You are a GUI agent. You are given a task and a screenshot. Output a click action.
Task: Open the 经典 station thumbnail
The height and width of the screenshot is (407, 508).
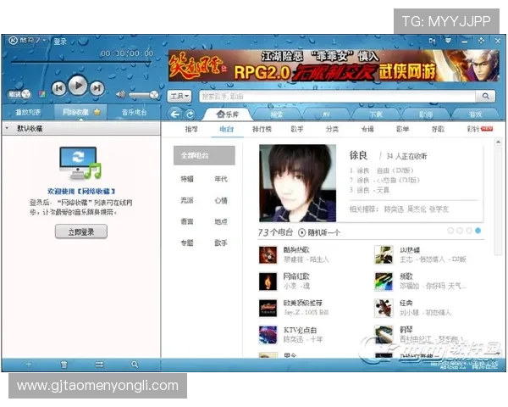coord(384,308)
